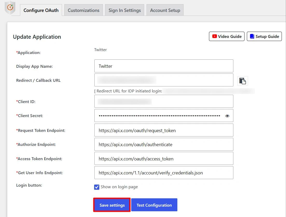Click the *Client Secret: label
Screen dimensions: 286x217
(x=30, y=116)
